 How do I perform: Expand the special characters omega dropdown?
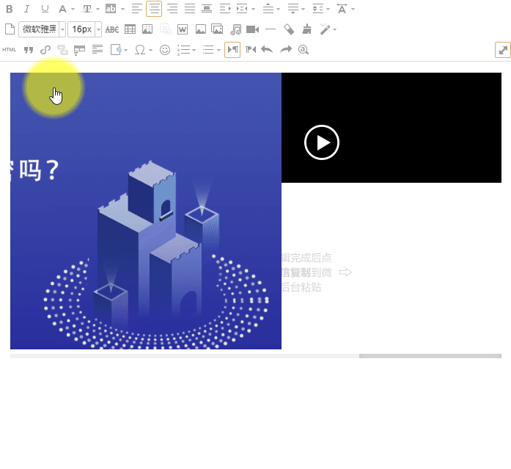point(150,50)
